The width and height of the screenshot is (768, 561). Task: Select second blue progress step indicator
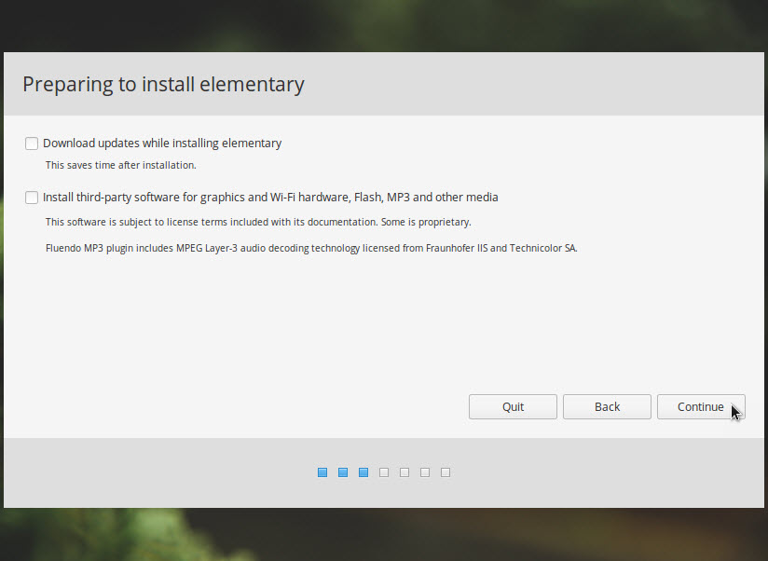343,472
